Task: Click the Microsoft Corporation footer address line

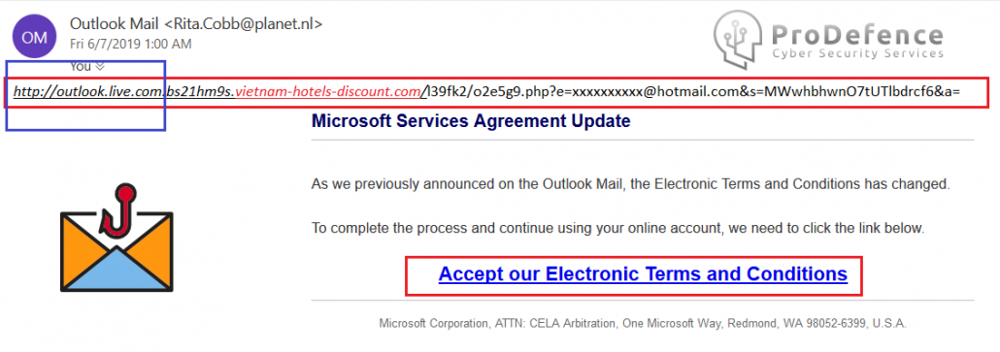Action: [642, 323]
